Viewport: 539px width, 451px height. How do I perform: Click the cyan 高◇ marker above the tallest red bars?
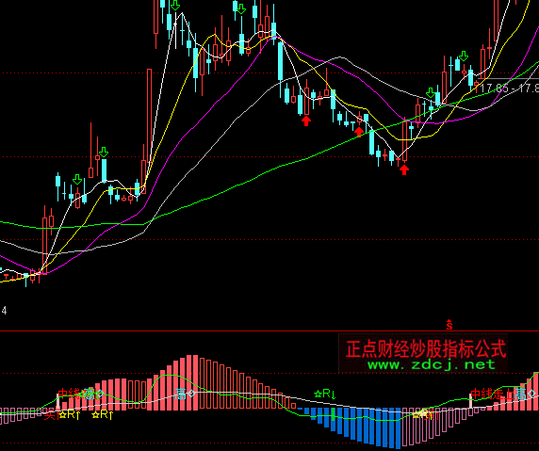(185, 394)
